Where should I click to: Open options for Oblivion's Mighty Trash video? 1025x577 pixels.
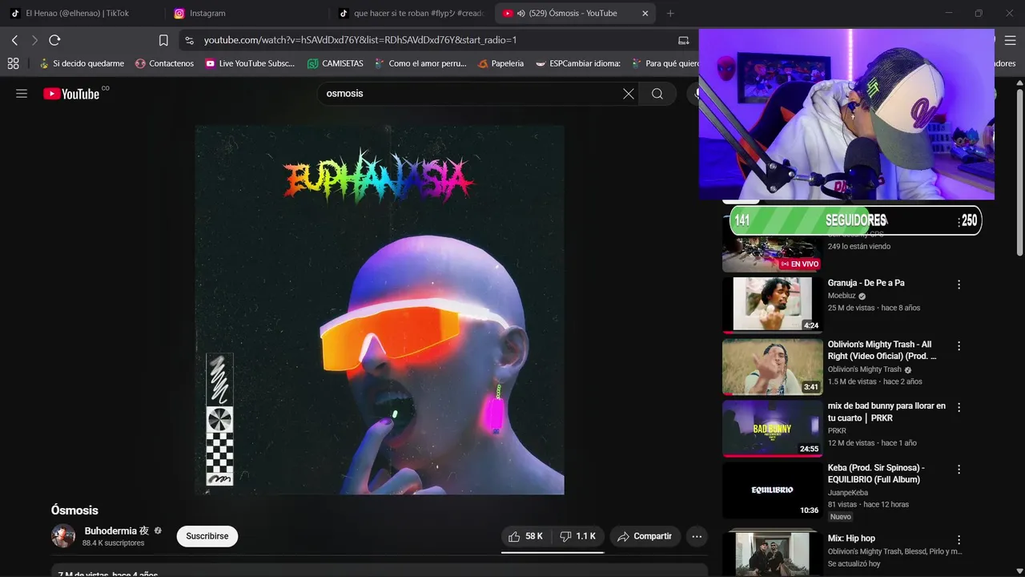pyautogui.click(x=959, y=346)
